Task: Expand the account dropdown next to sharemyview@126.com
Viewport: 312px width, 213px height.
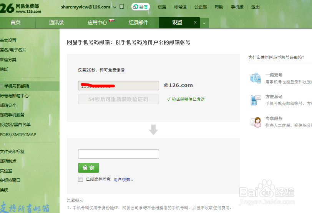Action: 115,7
